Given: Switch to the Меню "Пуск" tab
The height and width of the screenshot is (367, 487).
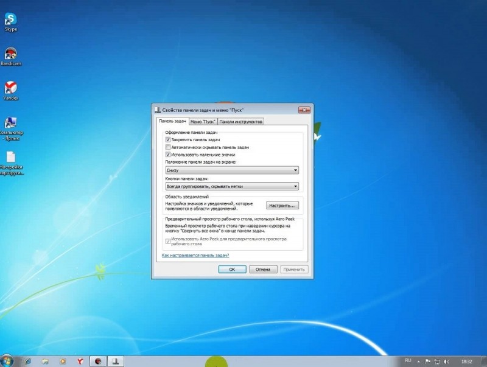Looking at the screenshot, I should (x=203, y=122).
